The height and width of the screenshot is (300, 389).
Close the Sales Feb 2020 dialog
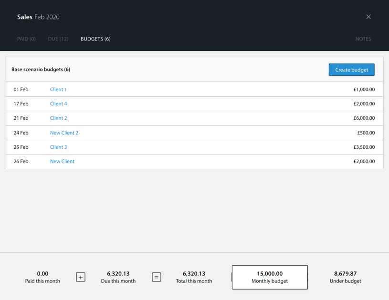368,17
